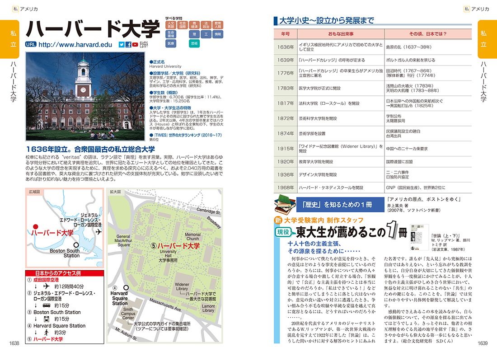
Task: Click the bus icon in the access list
Action: (47, 305)
